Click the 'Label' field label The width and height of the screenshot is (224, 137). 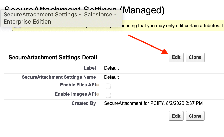click(90, 68)
